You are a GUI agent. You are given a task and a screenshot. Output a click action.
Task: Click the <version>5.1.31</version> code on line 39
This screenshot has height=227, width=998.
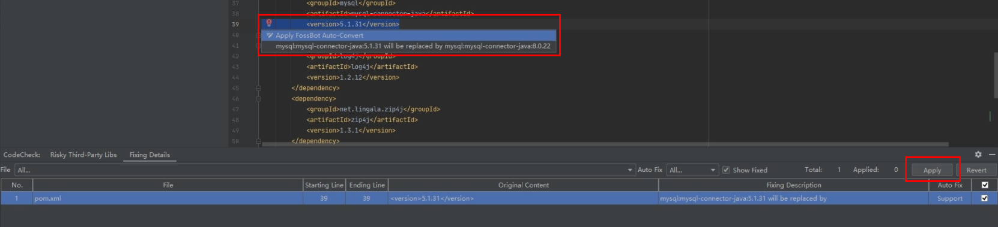point(352,24)
